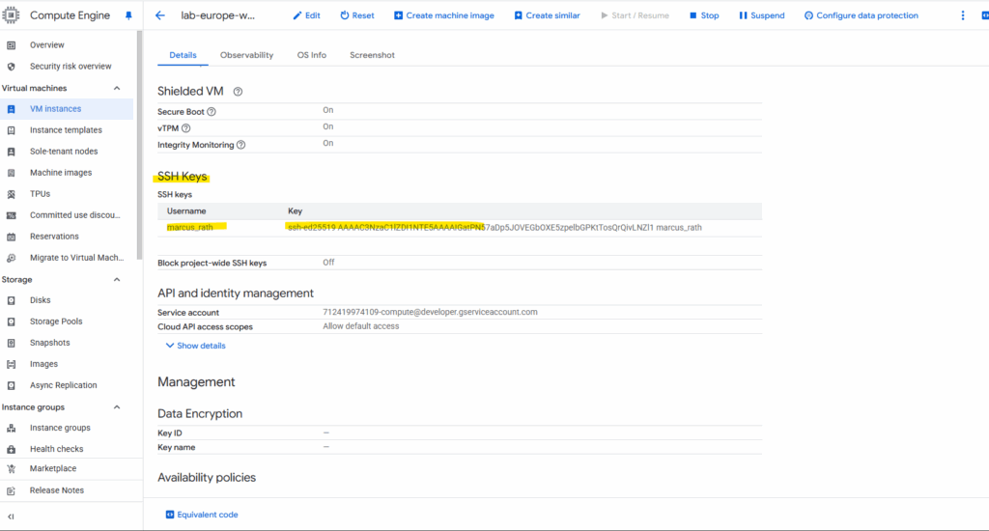Click the VM instances sidebar icon
Screen dimensions: 989x531
click(11, 109)
